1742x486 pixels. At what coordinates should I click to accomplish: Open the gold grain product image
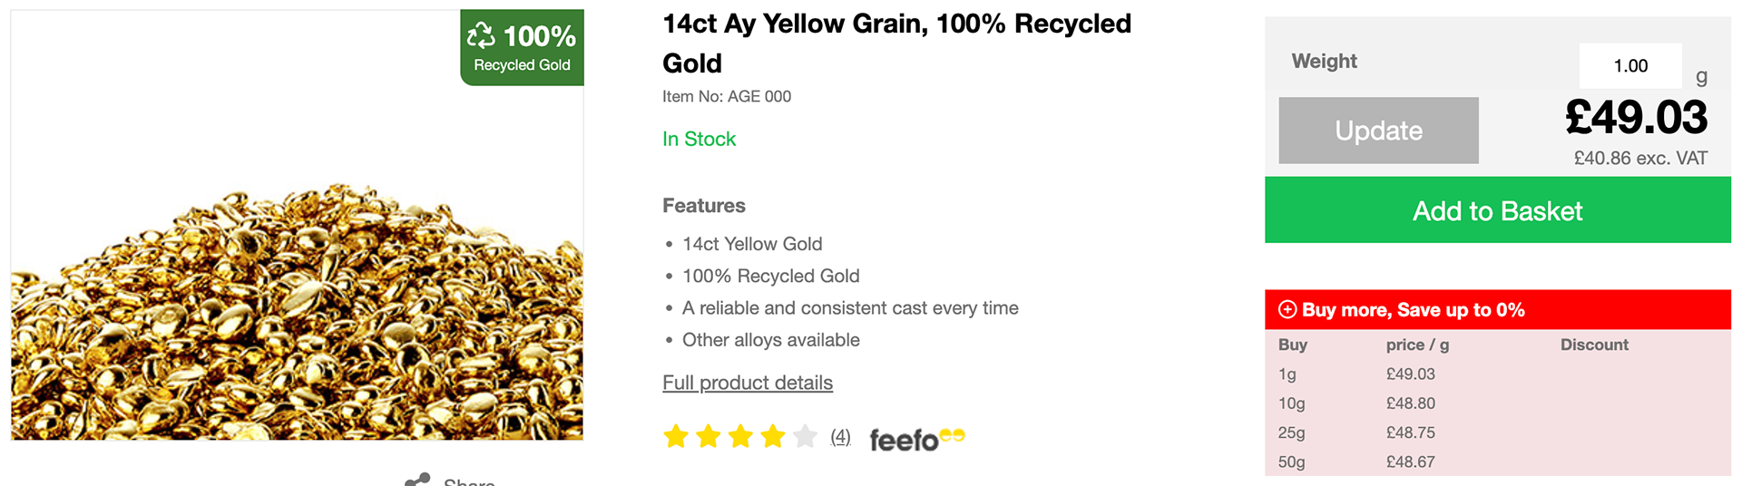pos(297,225)
